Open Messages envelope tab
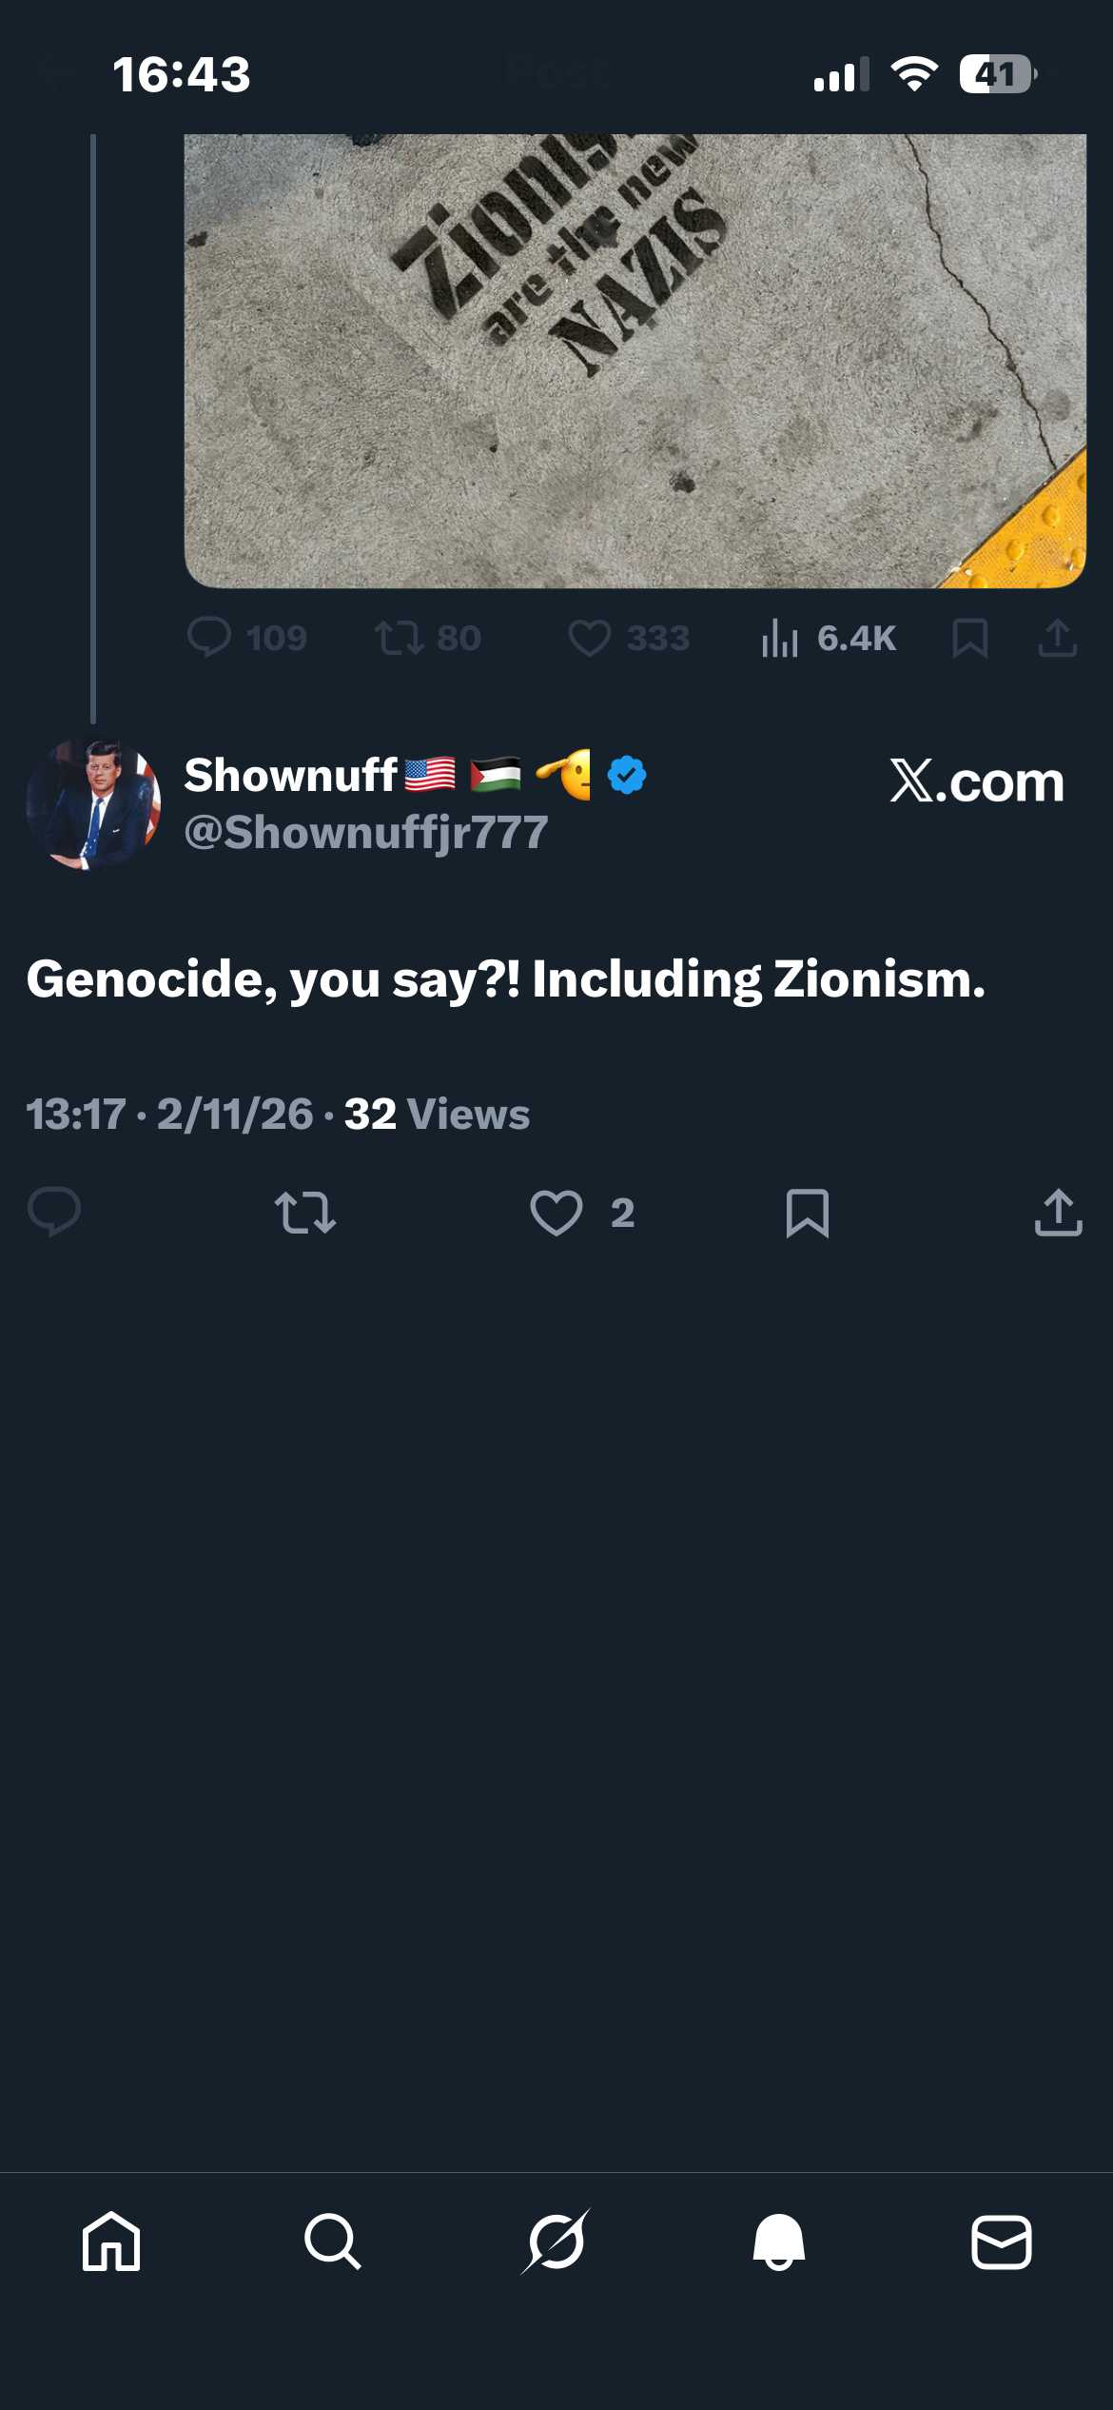The width and height of the screenshot is (1113, 2410). coord(1001,2242)
